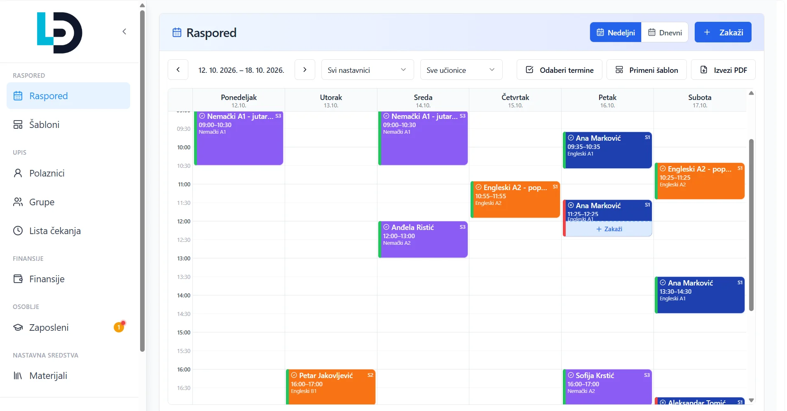Click the blue Zakaži button
Viewport: 787px width, 411px height.
(723, 32)
